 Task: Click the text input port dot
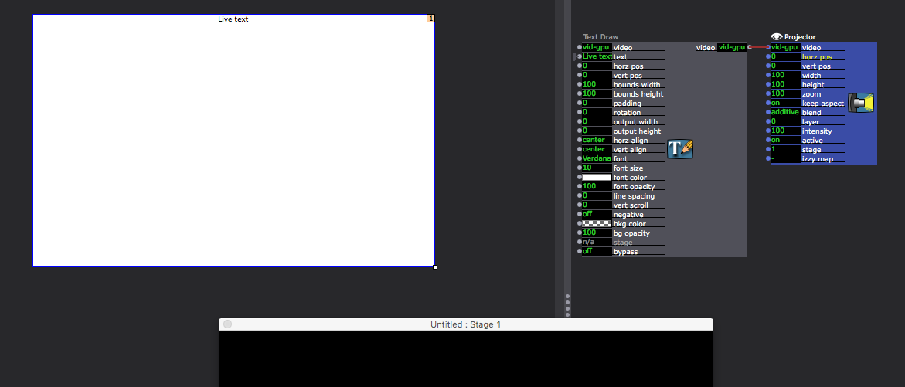pos(580,56)
